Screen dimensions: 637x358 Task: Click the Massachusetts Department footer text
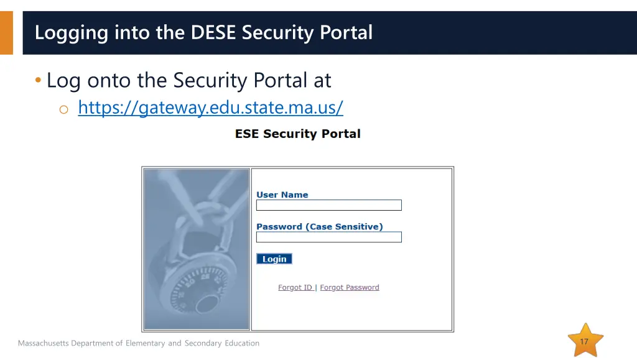(x=138, y=343)
